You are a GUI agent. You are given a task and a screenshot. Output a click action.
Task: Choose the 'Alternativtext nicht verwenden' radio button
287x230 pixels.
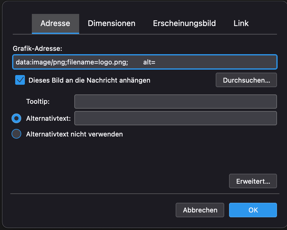(x=16, y=134)
